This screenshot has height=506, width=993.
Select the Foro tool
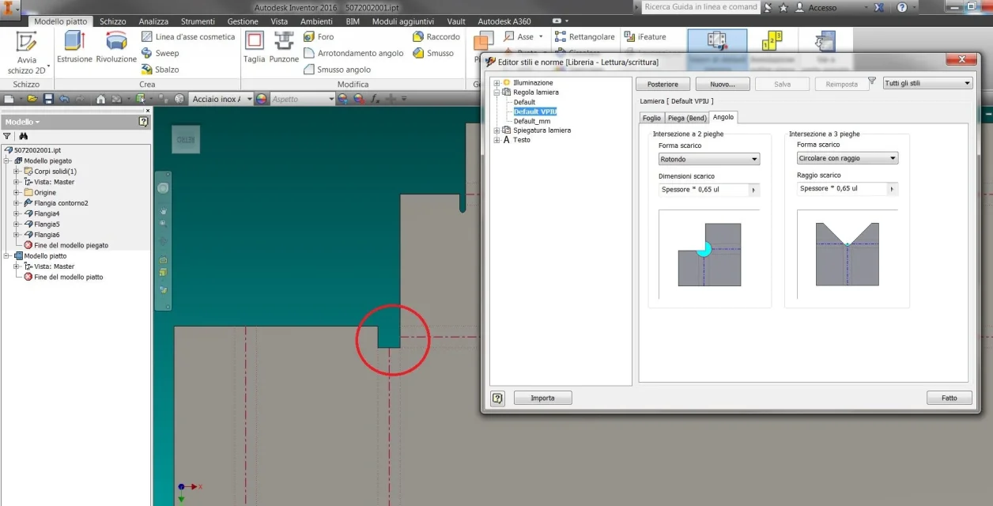319,37
